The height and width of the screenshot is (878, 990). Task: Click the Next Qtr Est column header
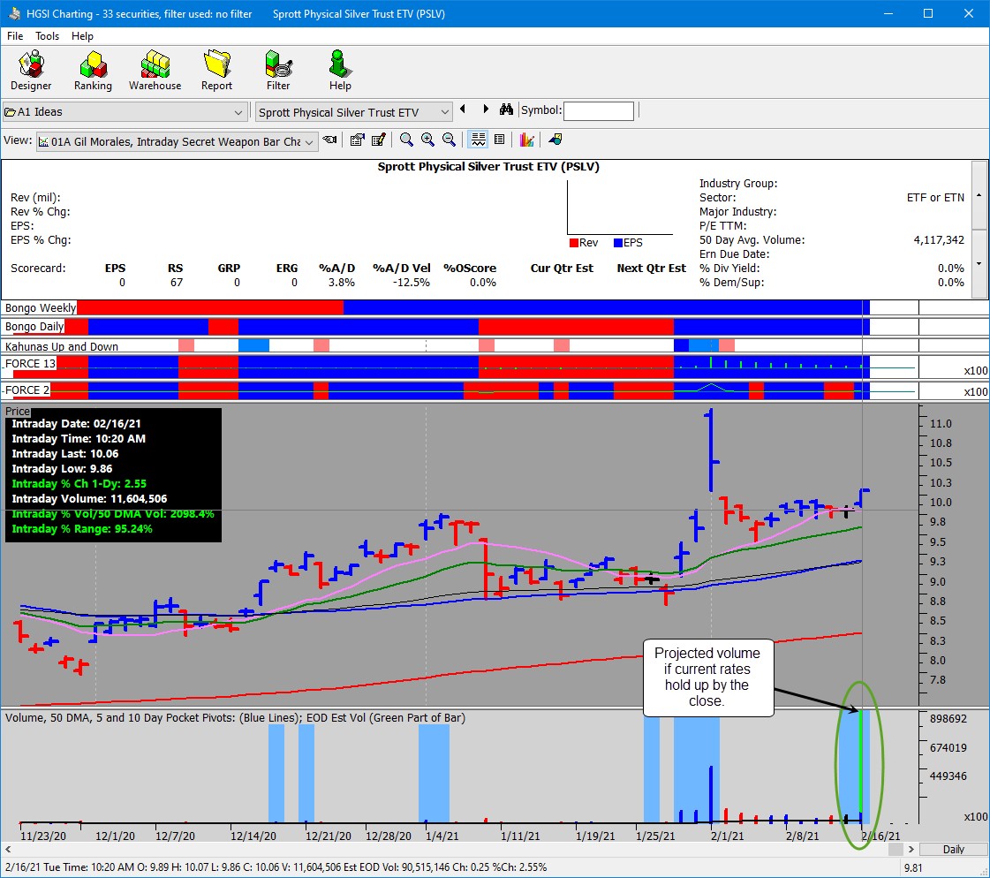(x=651, y=268)
